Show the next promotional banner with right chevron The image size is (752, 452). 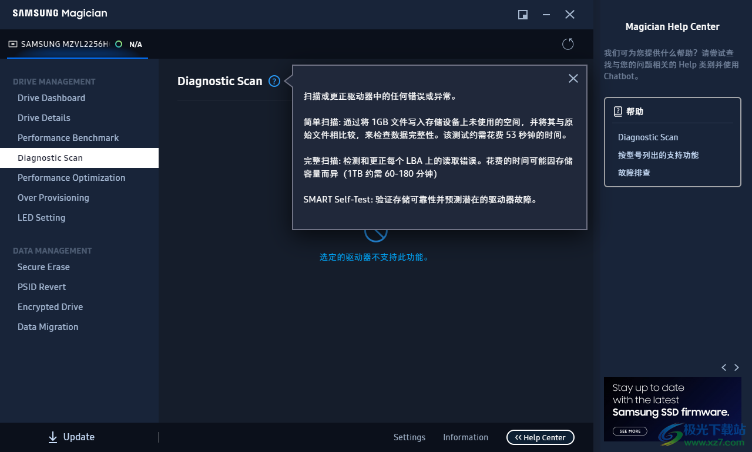pos(737,367)
